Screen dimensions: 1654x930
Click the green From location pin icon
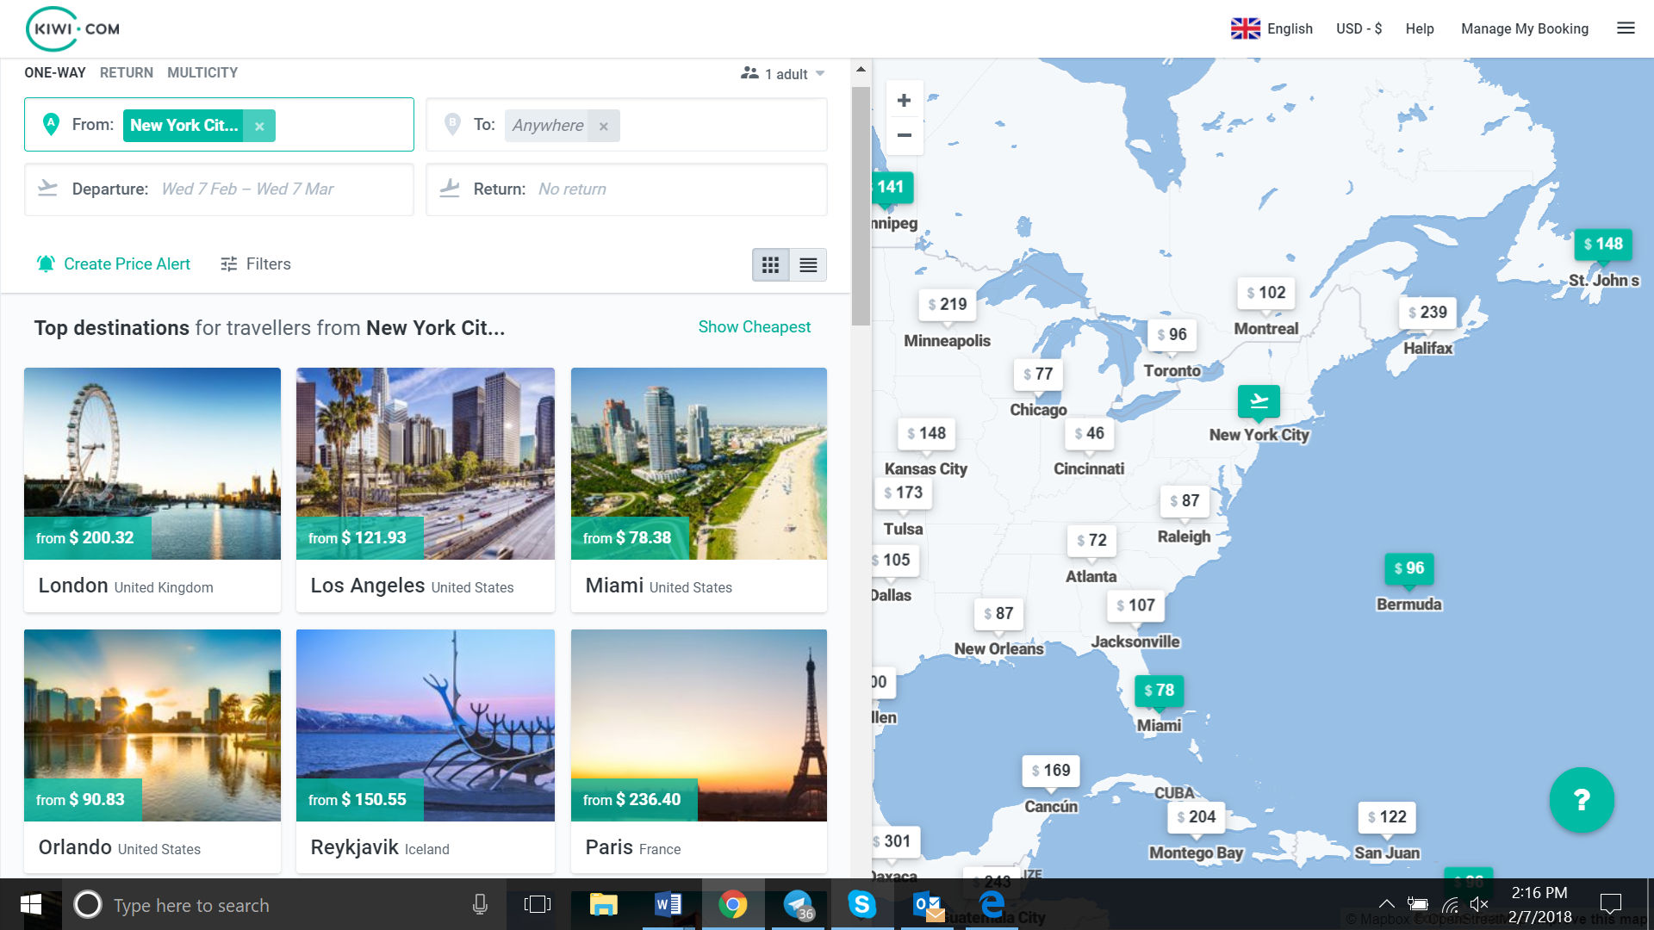pyautogui.click(x=51, y=125)
